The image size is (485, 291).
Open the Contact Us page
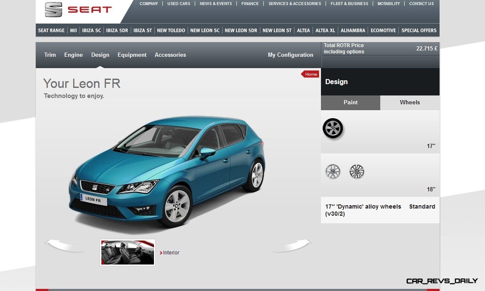point(421,4)
